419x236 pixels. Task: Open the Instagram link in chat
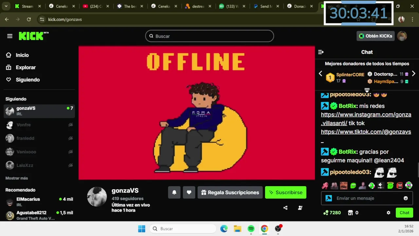coord(366,119)
